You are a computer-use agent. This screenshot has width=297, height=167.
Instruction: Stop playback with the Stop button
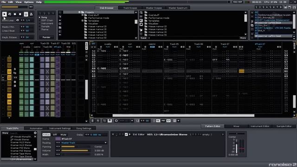coord(15,14)
